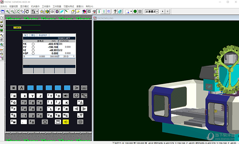Open the help menu (H)
This screenshot has height=144, width=239.
90,6
